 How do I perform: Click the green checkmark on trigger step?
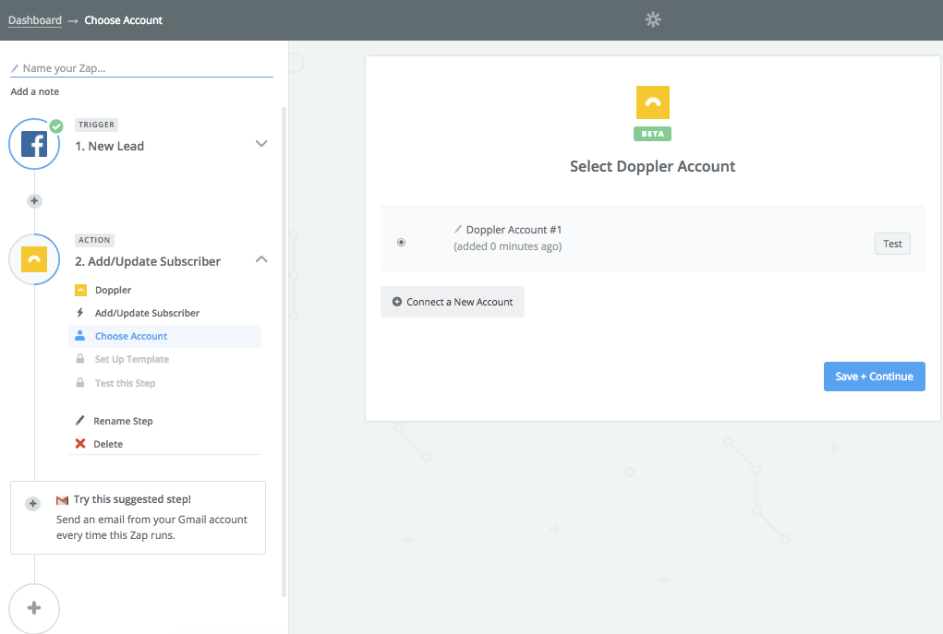coord(56,126)
